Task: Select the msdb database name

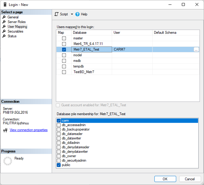Action: pos(77,61)
